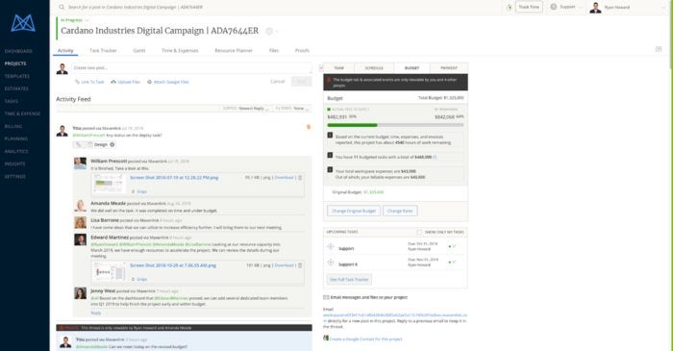Viewport: 673px width, 351px height.
Task: Click the Create new post input field
Action: coord(192,68)
